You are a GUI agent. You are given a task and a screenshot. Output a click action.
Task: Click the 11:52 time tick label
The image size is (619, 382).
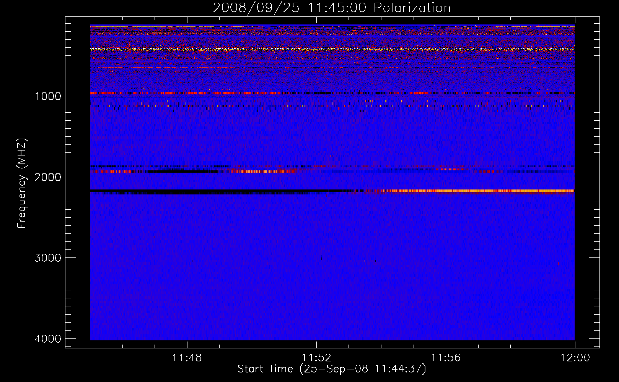point(316,358)
